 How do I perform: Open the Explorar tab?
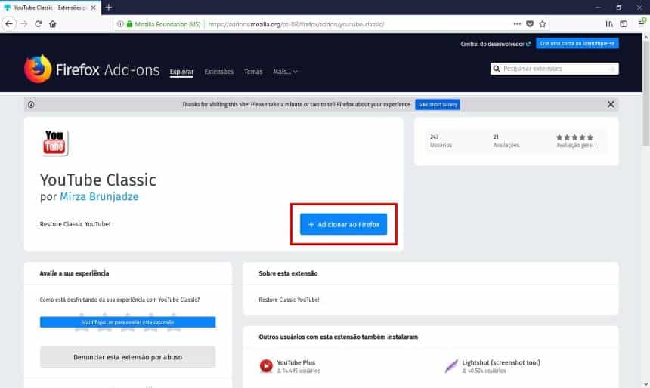(x=181, y=72)
